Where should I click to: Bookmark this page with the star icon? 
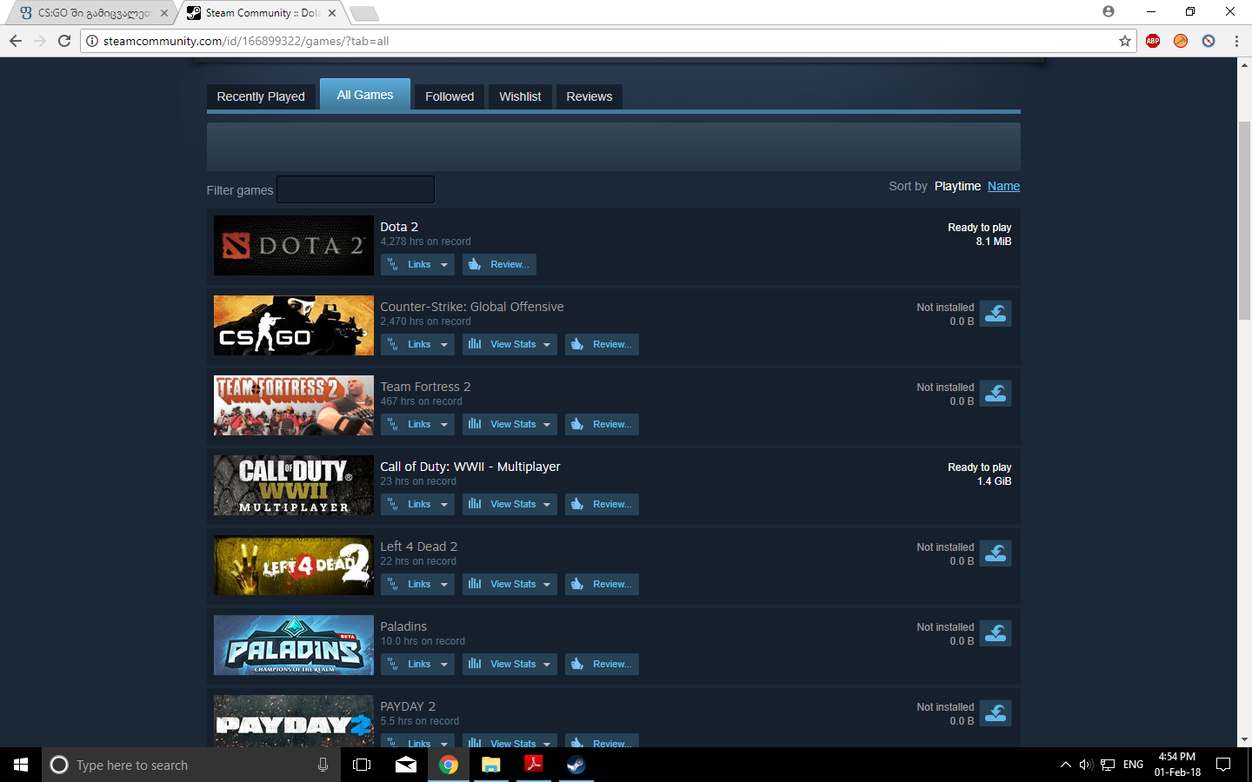click(1125, 41)
